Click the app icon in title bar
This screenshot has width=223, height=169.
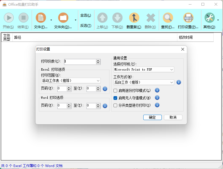(x=5, y=5)
